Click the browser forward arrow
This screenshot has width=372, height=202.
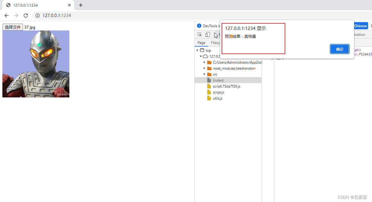(x=16, y=16)
